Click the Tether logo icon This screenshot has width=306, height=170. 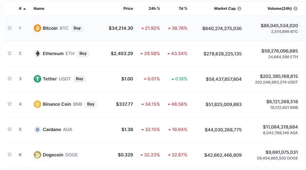(x=37, y=79)
